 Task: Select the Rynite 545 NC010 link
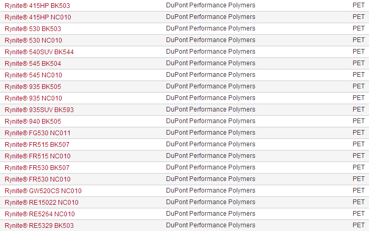33,75
